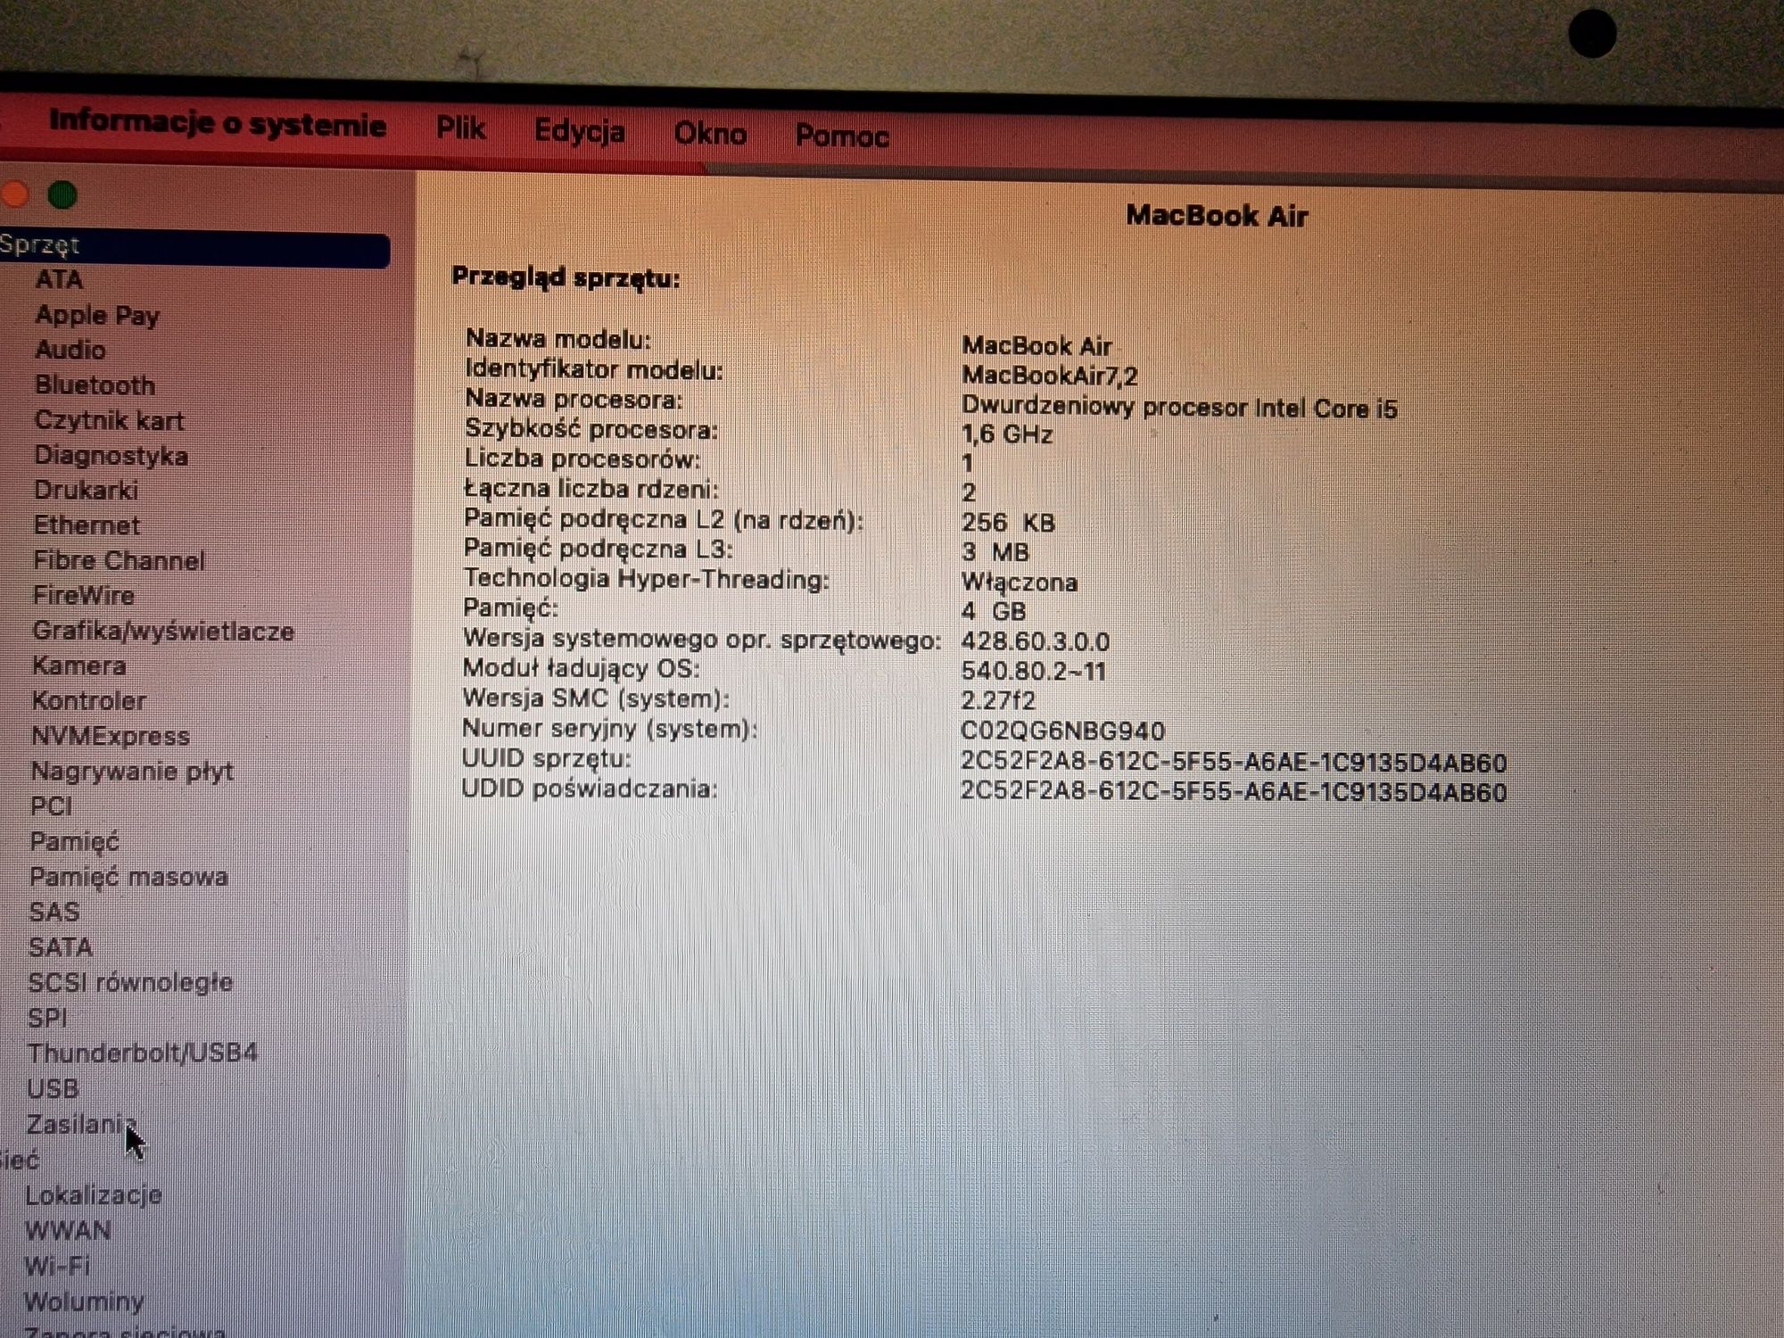Select the Sieć category in the sidebar
The image size is (1784, 1338).
20,1160
